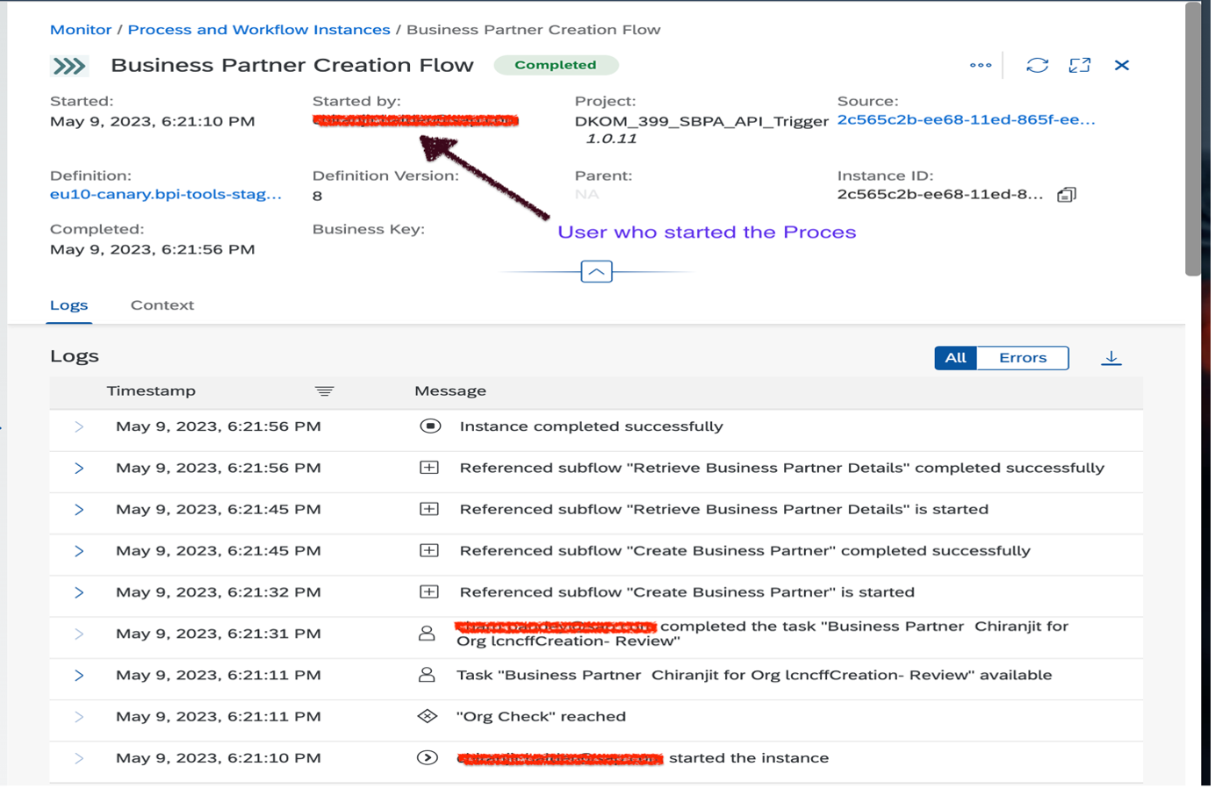Click the gateway icon next to Org Check reached

pyautogui.click(x=429, y=716)
